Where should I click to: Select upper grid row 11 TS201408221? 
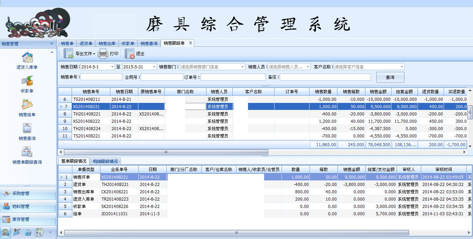[x=263, y=136]
